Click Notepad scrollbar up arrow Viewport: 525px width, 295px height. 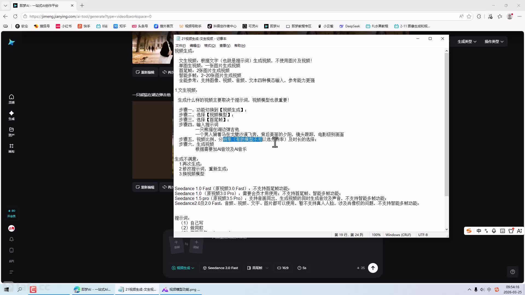pyautogui.click(x=447, y=51)
